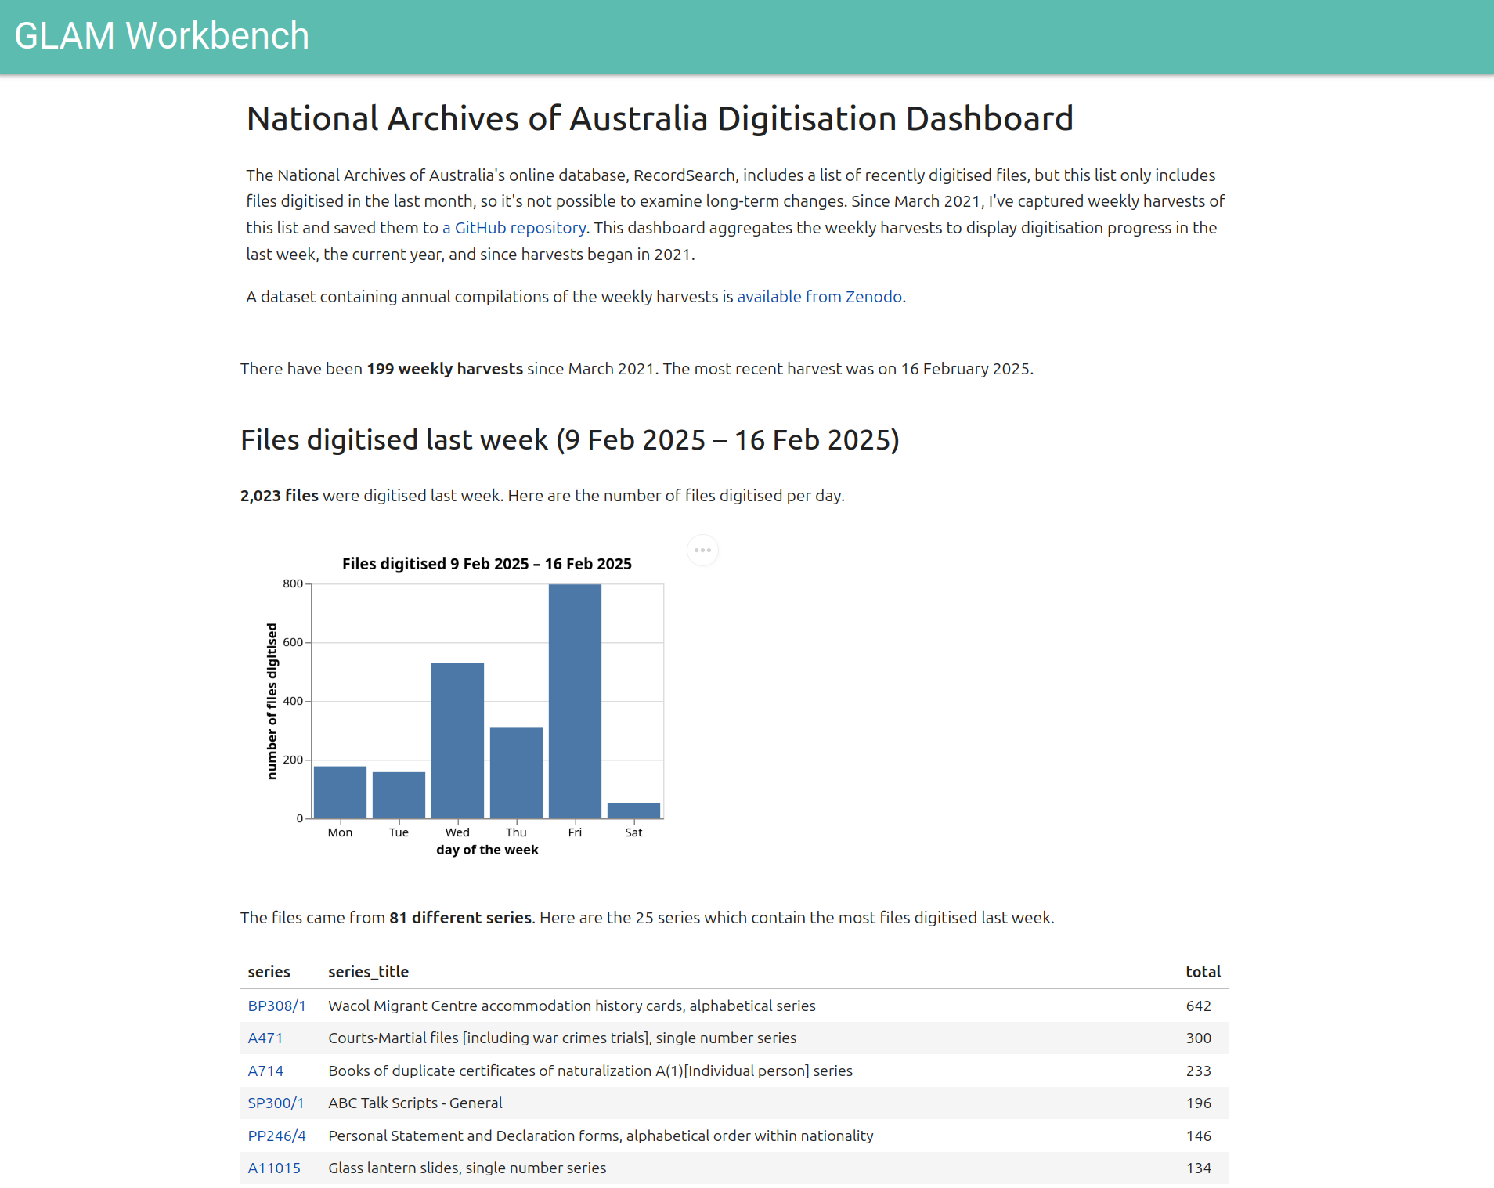The width and height of the screenshot is (1494, 1188).
Task: Click the Wednesday bar in the chart
Action: click(x=457, y=741)
